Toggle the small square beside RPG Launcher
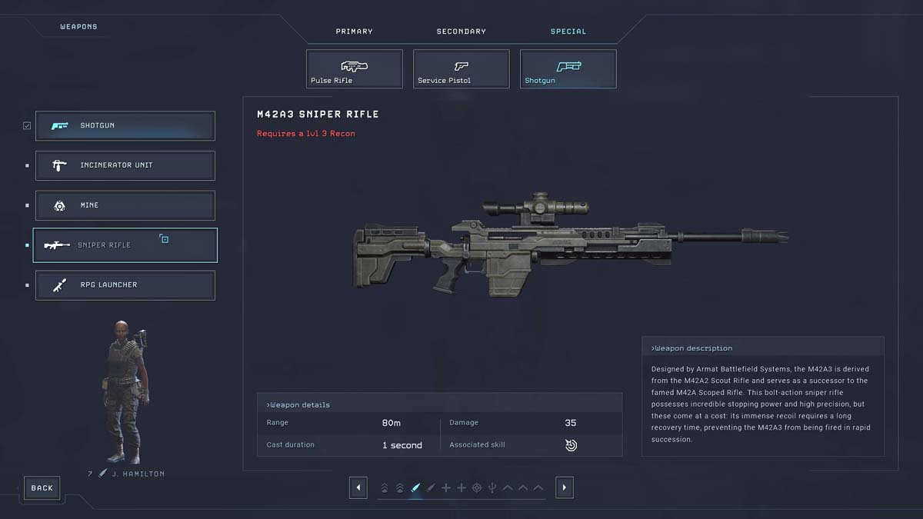The width and height of the screenshot is (923, 519). (x=27, y=284)
